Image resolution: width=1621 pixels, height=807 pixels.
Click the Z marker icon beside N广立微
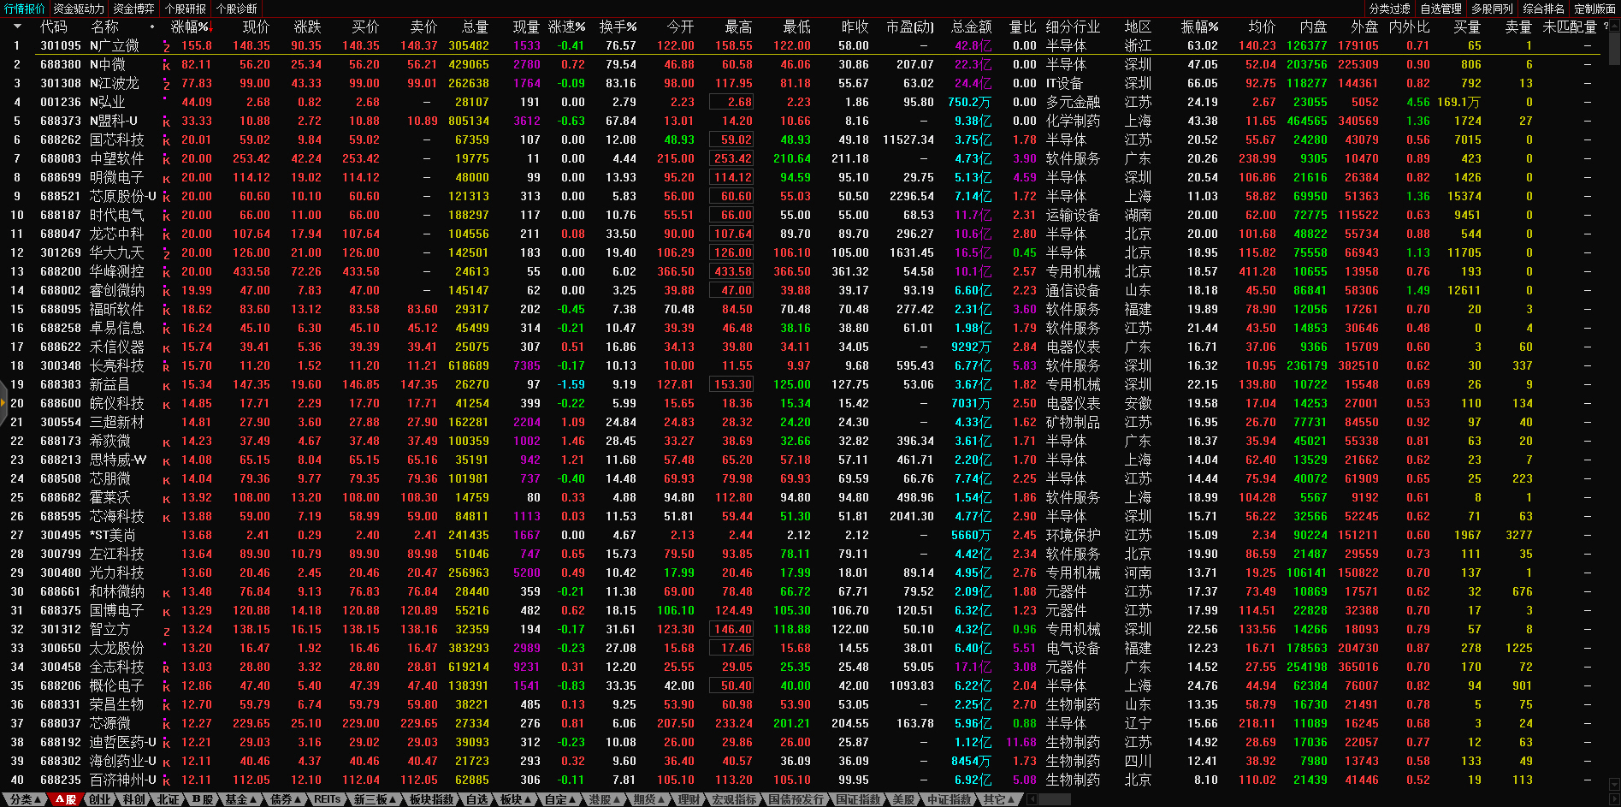click(x=166, y=46)
